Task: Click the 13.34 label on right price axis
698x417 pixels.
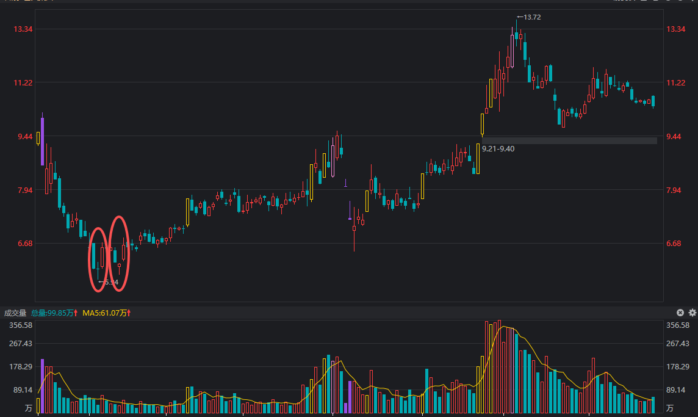Action: (675, 29)
